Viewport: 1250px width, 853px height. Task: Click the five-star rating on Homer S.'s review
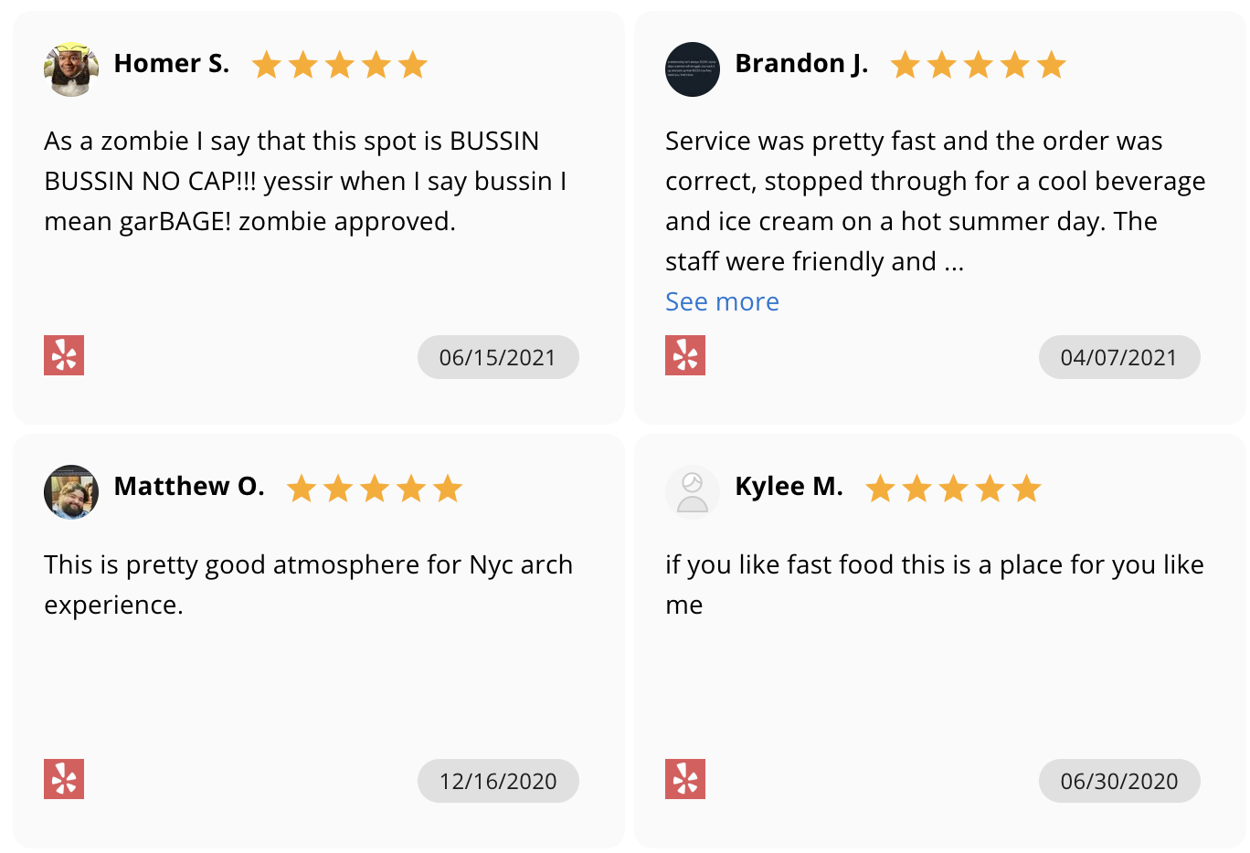click(339, 65)
